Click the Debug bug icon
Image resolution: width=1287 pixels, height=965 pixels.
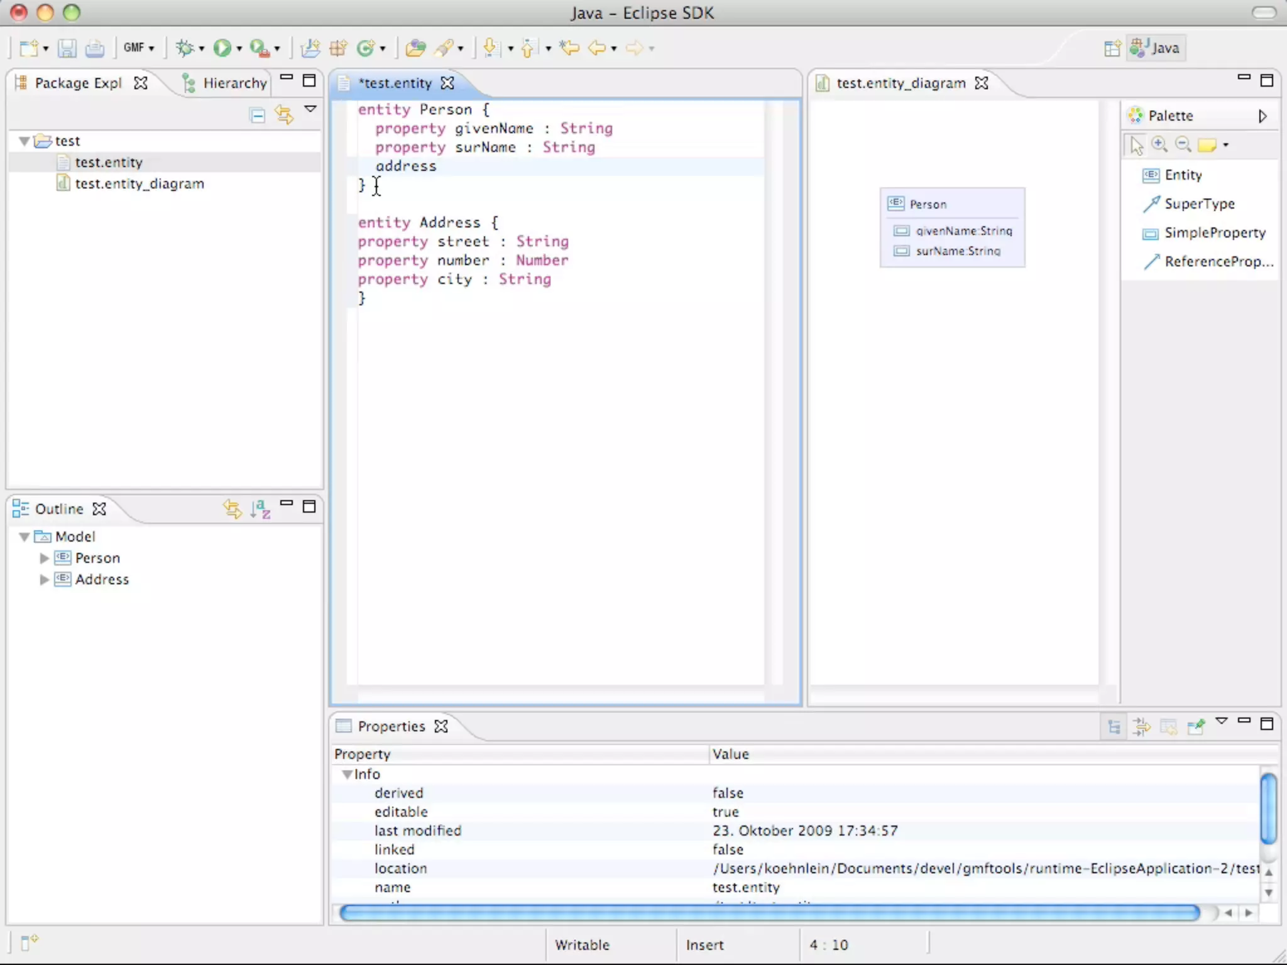pyautogui.click(x=185, y=48)
